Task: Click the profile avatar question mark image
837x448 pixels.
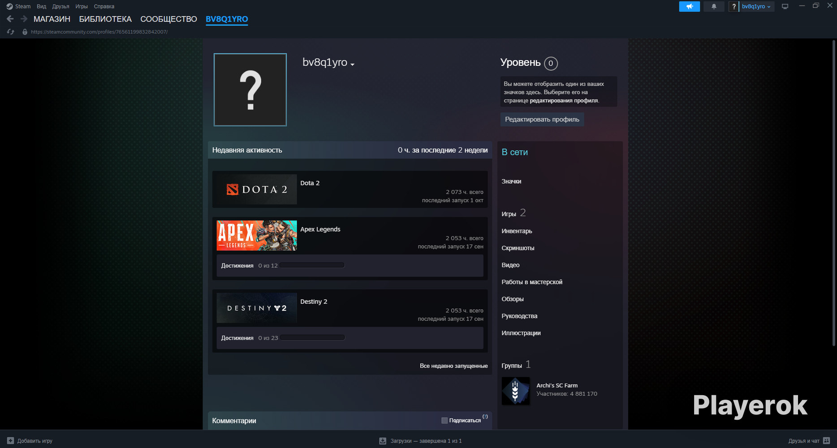Action: coord(250,90)
